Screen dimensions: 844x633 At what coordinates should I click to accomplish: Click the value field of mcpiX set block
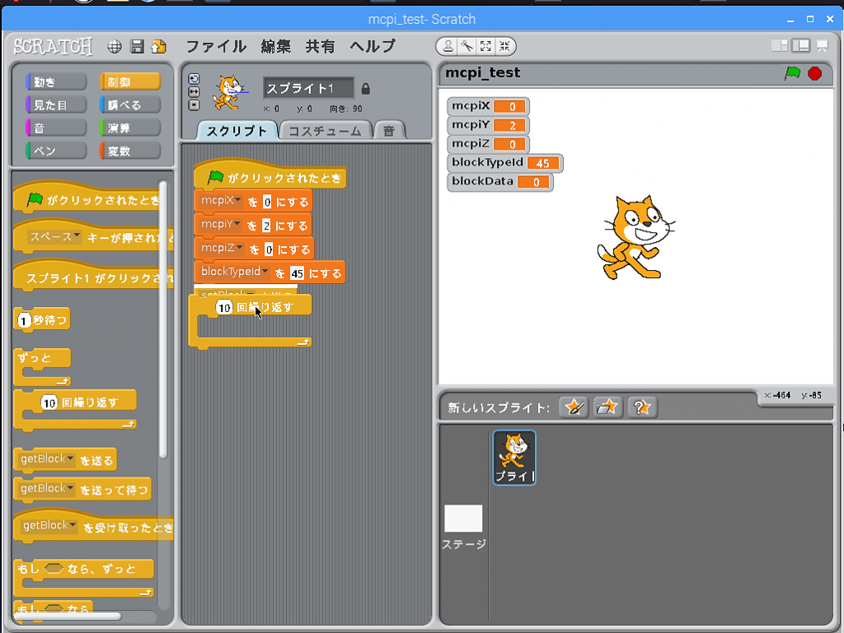(x=267, y=202)
